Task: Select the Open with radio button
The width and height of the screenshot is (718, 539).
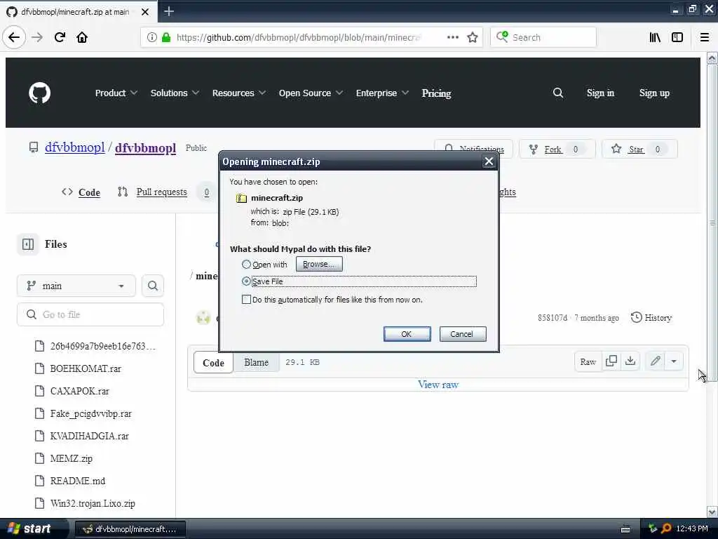Action: click(246, 264)
